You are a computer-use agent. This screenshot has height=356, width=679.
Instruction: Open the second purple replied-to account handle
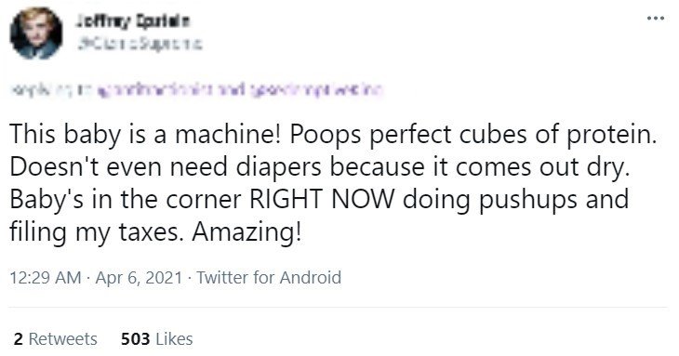coord(314,90)
